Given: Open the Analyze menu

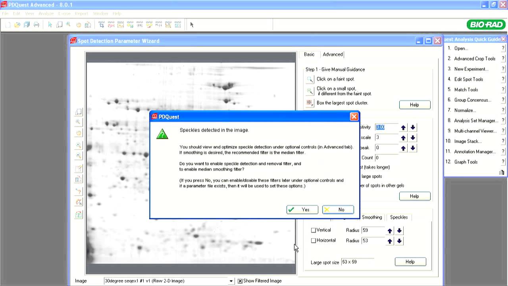Looking at the screenshot, I should [x=46, y=14].
